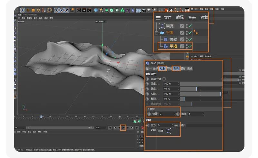Click the Camera object icon
The width and height of the screenshot is (258, 158).
[144, 10]
